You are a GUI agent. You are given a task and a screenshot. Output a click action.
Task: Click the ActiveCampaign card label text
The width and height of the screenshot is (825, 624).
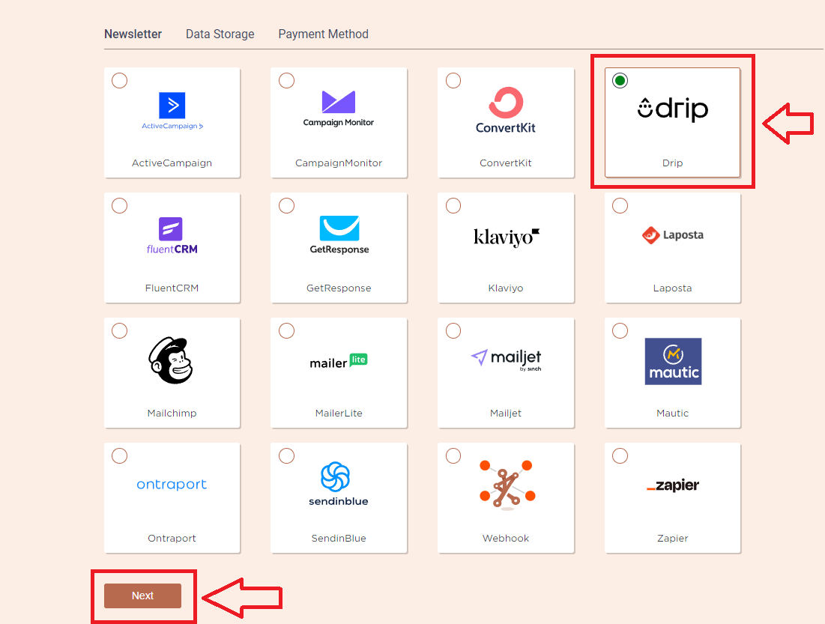(172, 163)
